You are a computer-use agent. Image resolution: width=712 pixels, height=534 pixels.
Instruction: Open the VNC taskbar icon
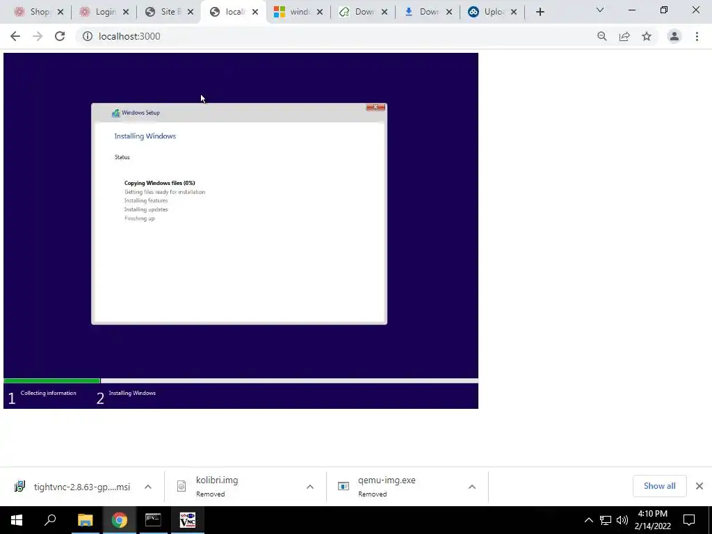(x=187, y=520)
